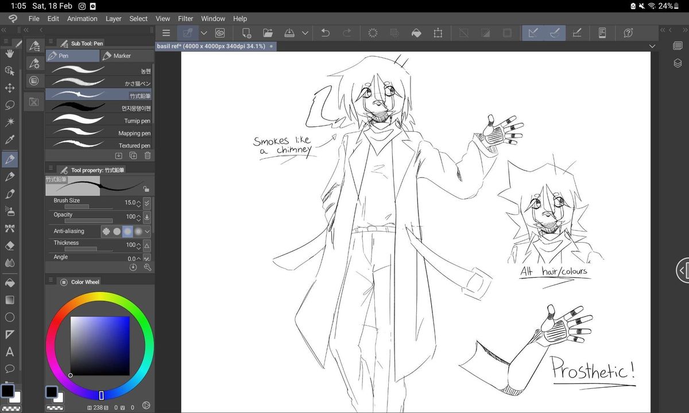Open the Layer palette icon on right dock
Screen dimensions: 689x413
point(678,63)
